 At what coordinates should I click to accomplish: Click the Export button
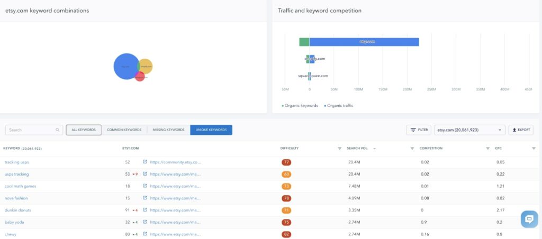click(x=521, y=130)
